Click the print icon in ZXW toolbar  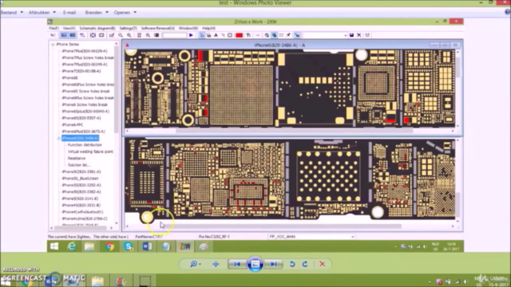(x=209, y=35)
